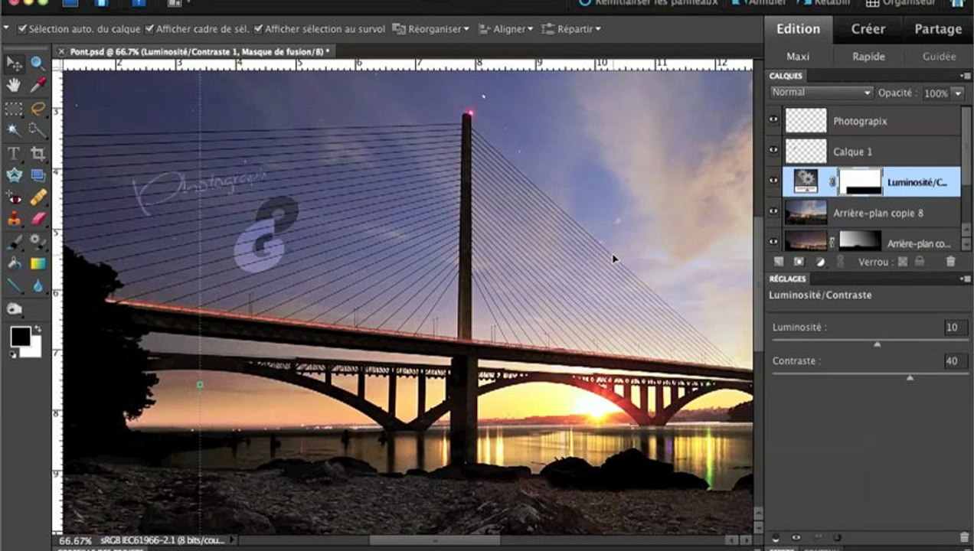Open tool preset picker arrow in options bar

(x=7, y=28)
